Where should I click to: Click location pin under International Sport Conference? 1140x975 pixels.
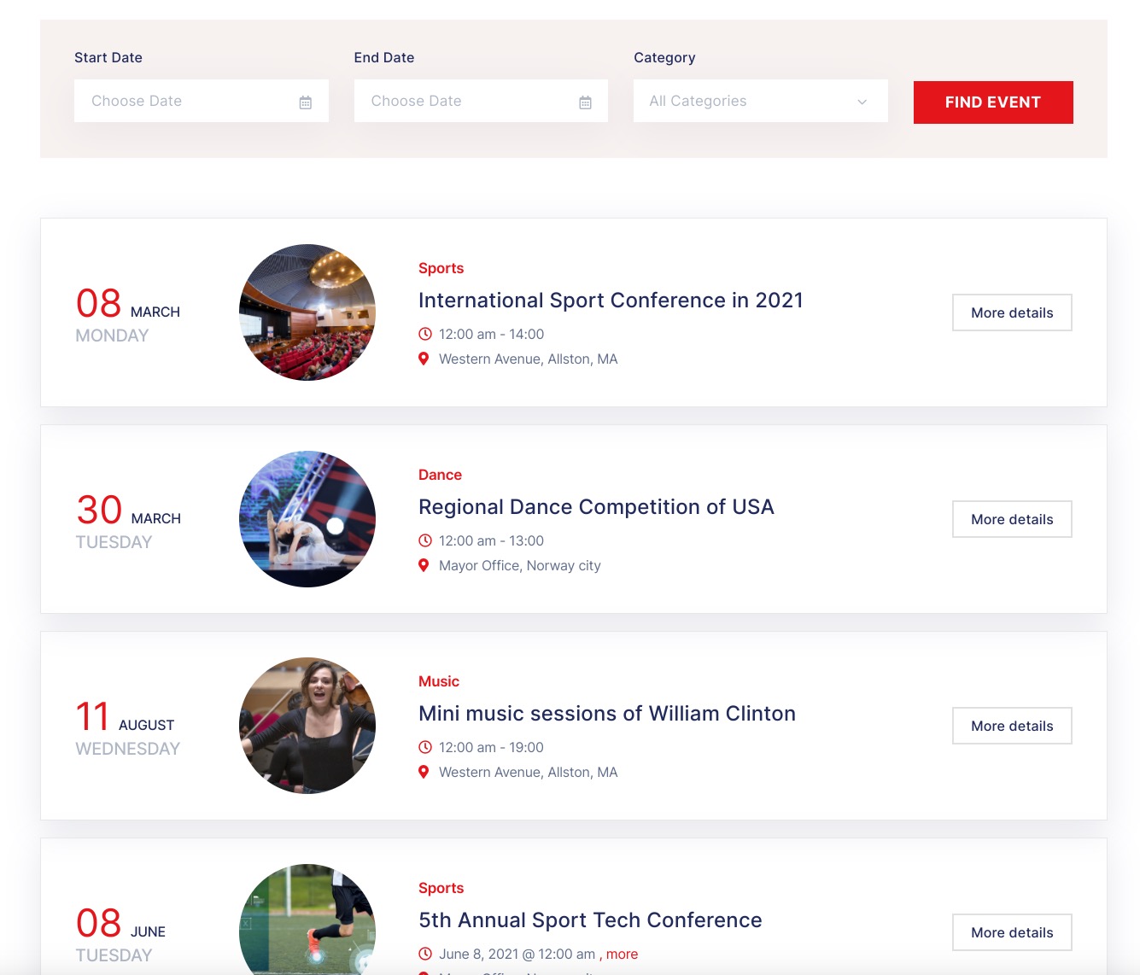424,359
